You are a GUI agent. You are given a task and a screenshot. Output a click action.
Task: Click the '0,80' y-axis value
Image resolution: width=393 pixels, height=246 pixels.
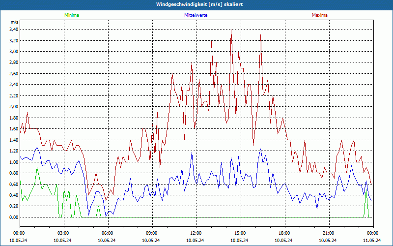pyautogui.click(x=14, y=173)
